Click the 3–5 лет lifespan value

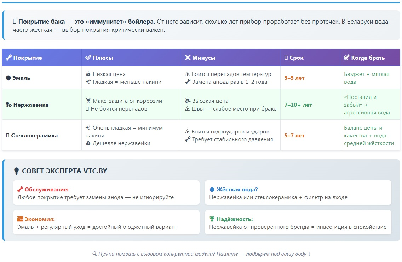pos(294,78)
